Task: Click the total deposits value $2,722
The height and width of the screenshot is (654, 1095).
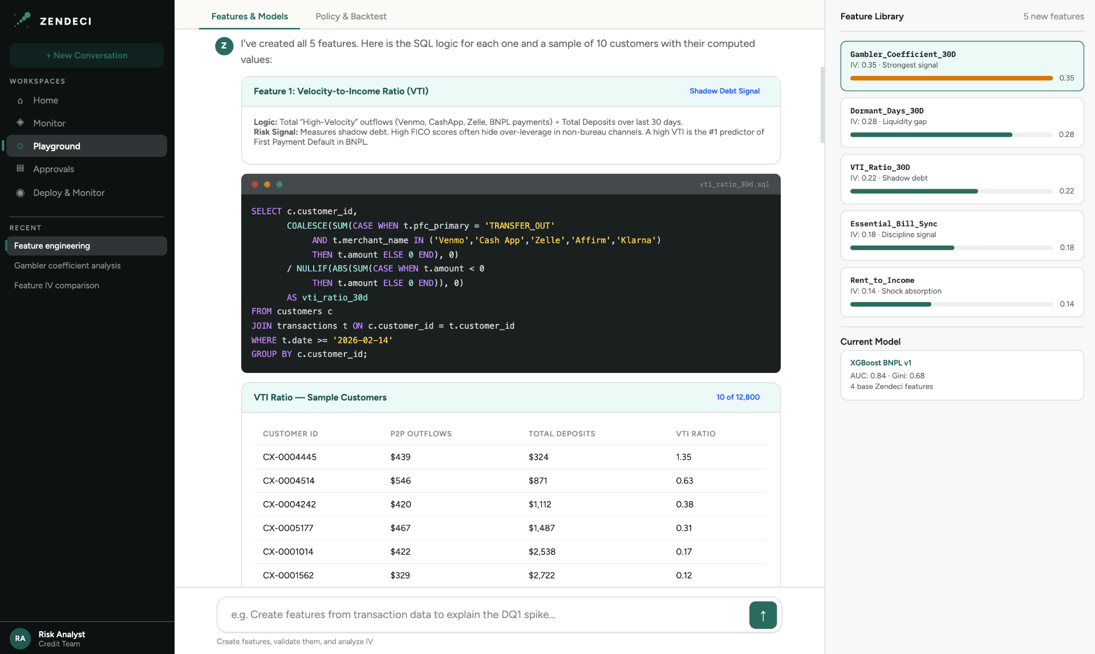Action: (542, 576)
